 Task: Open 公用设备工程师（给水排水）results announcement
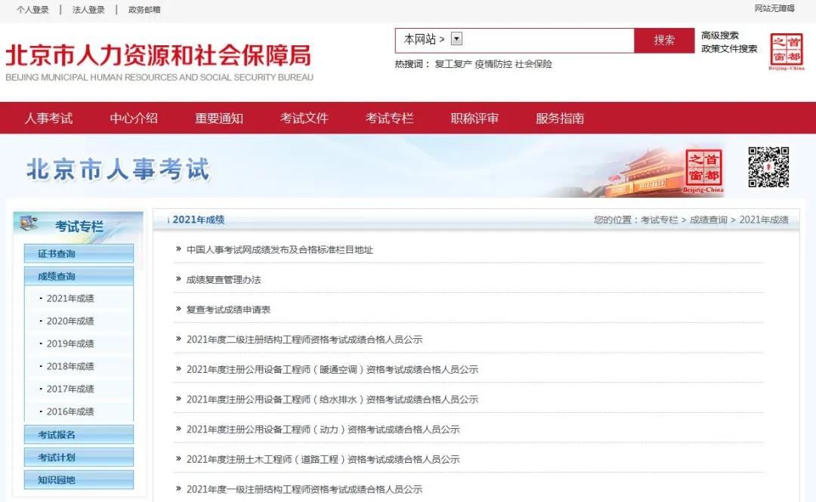(332, 399)
